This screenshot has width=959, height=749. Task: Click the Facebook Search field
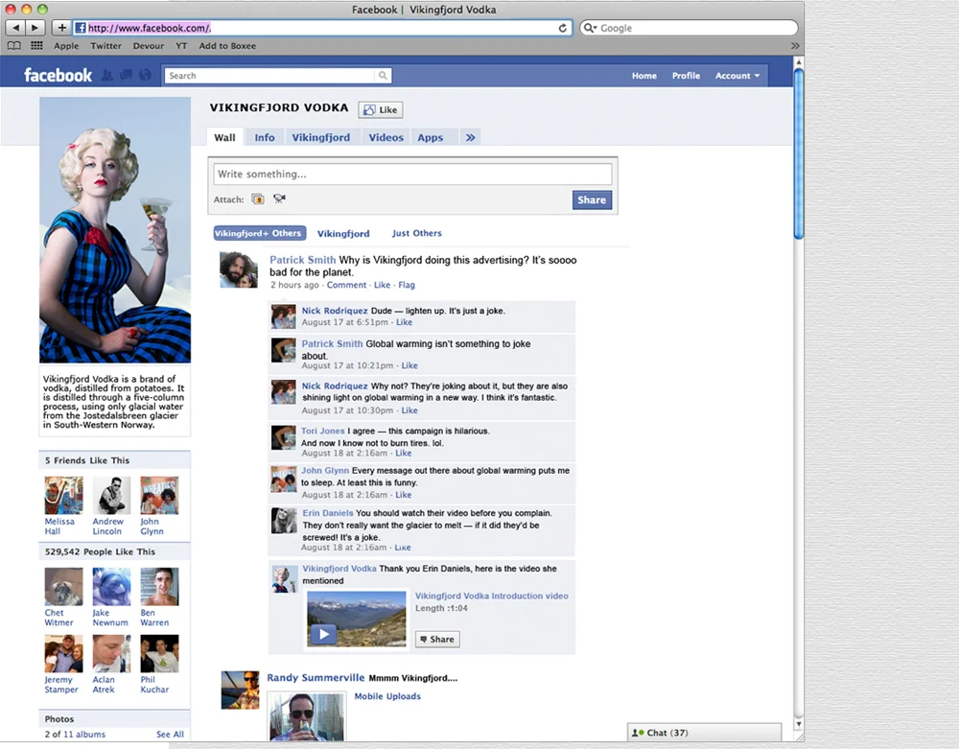(x=269, y=75)
